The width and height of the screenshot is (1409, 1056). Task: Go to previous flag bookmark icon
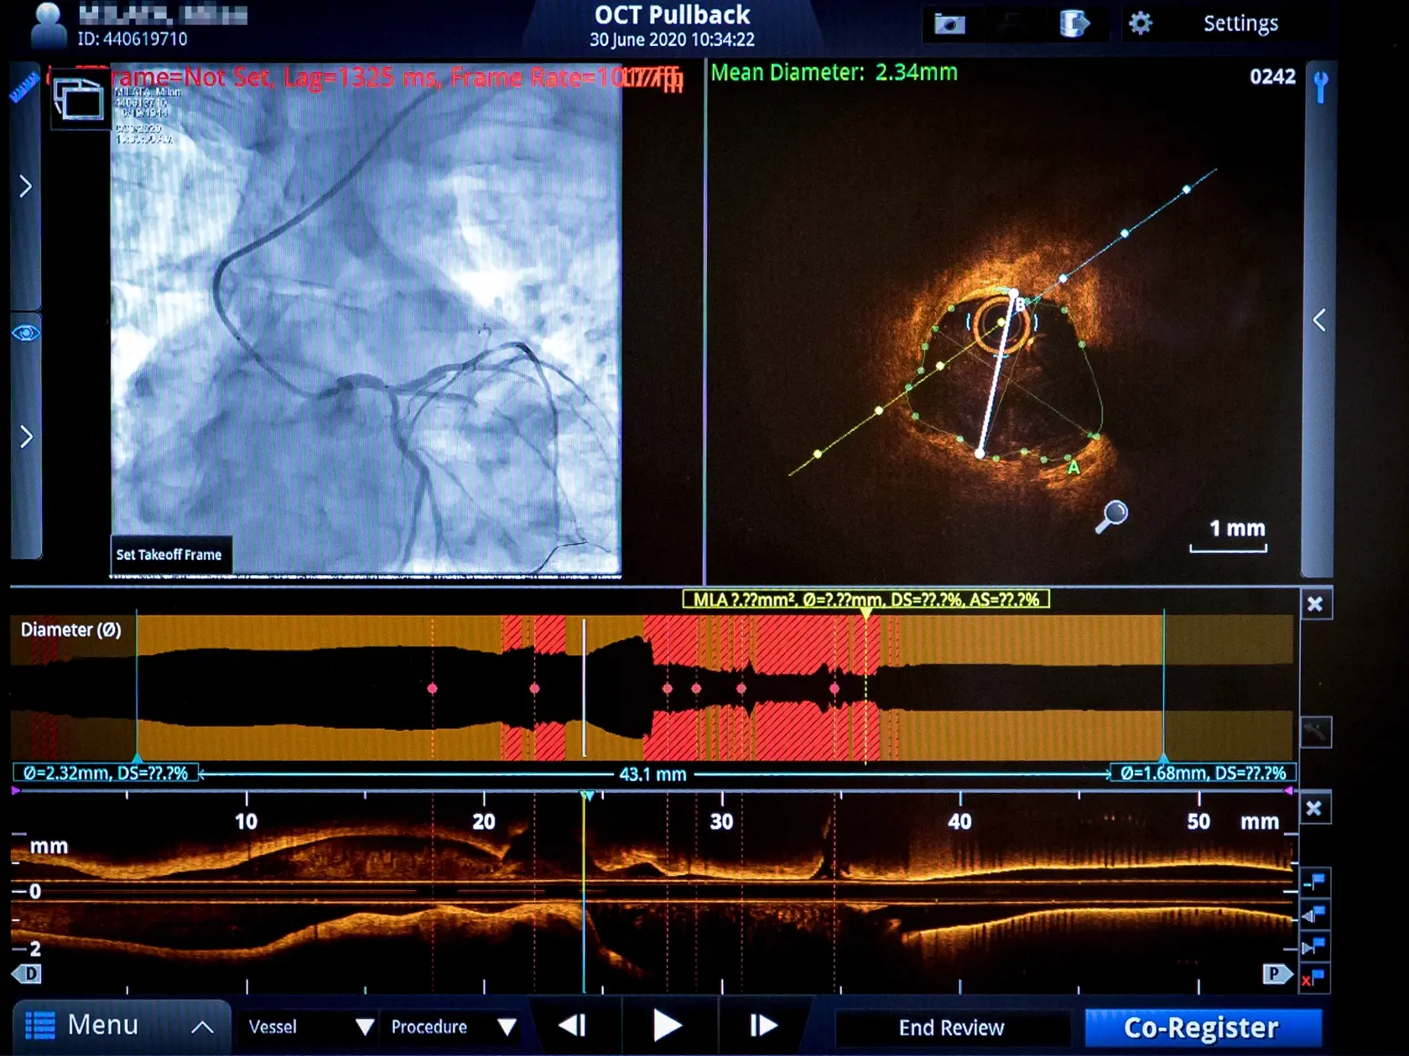coord(1313,914)
